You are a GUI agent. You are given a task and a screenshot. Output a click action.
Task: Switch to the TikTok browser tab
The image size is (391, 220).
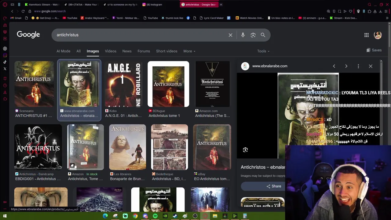81,5
